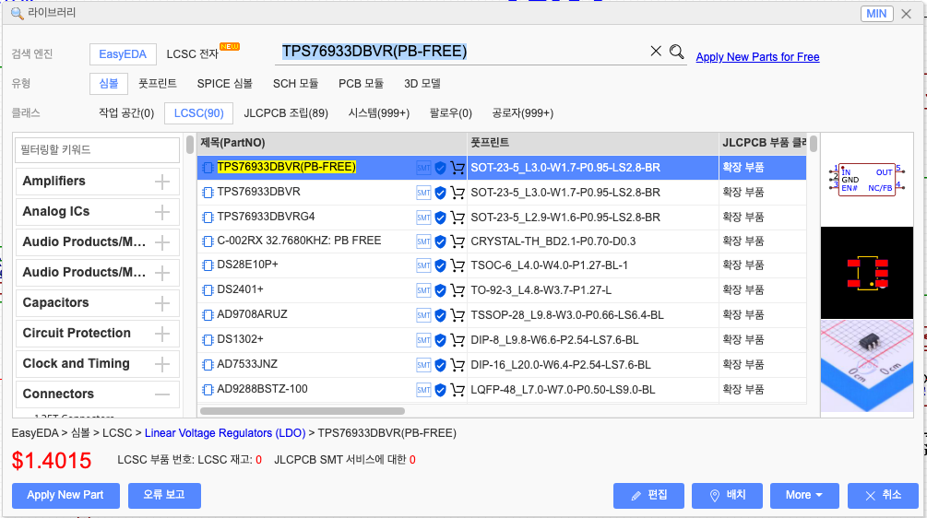
Task: Click the SMT badge for DS1302+
Action: point(423,340)
